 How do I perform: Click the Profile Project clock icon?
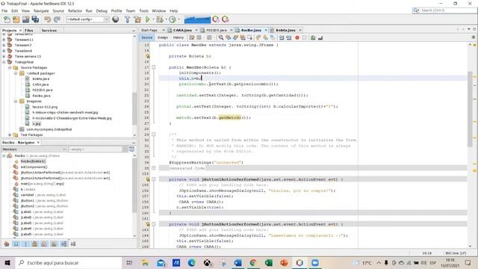tap(173, 19)
